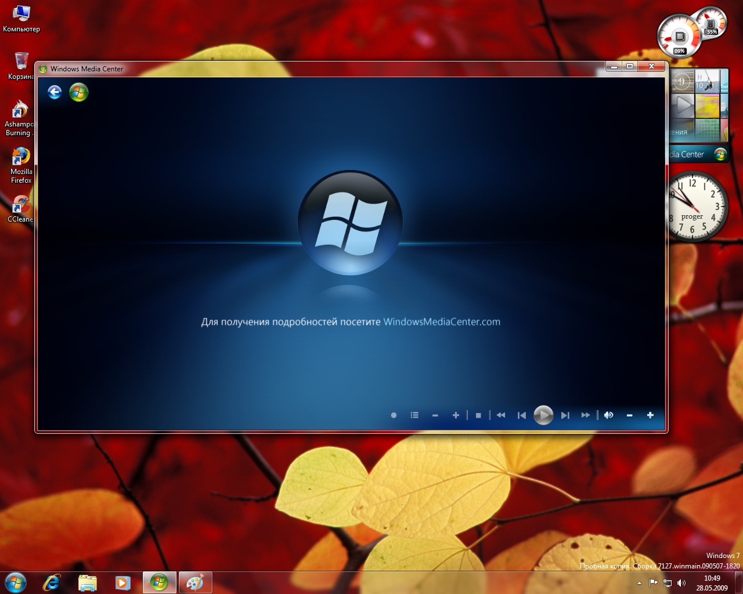The width and height of the screenshot is (743, 594).
Task: Click the CPU meter gadget
Action: coord(680,36)
